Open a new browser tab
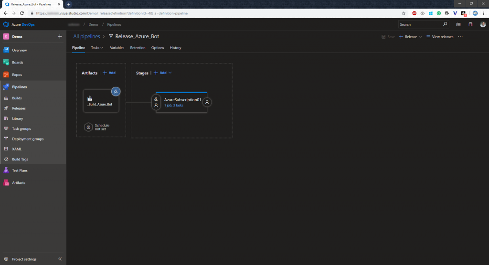 tap(69, 4)
